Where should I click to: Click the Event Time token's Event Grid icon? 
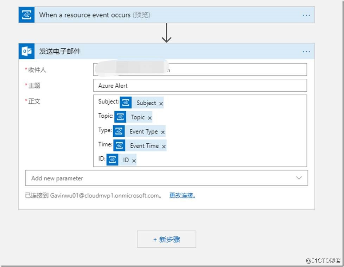pos(119,145)
